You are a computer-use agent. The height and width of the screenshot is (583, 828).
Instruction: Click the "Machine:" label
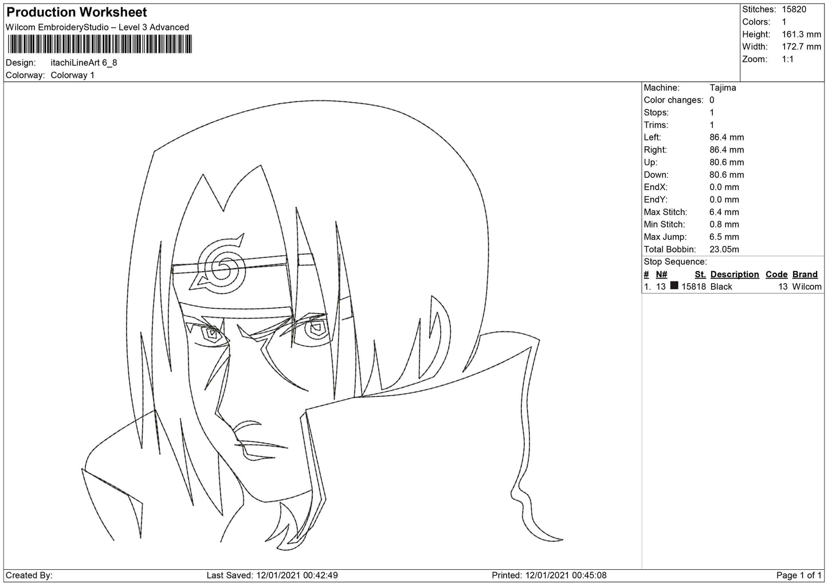662,88
